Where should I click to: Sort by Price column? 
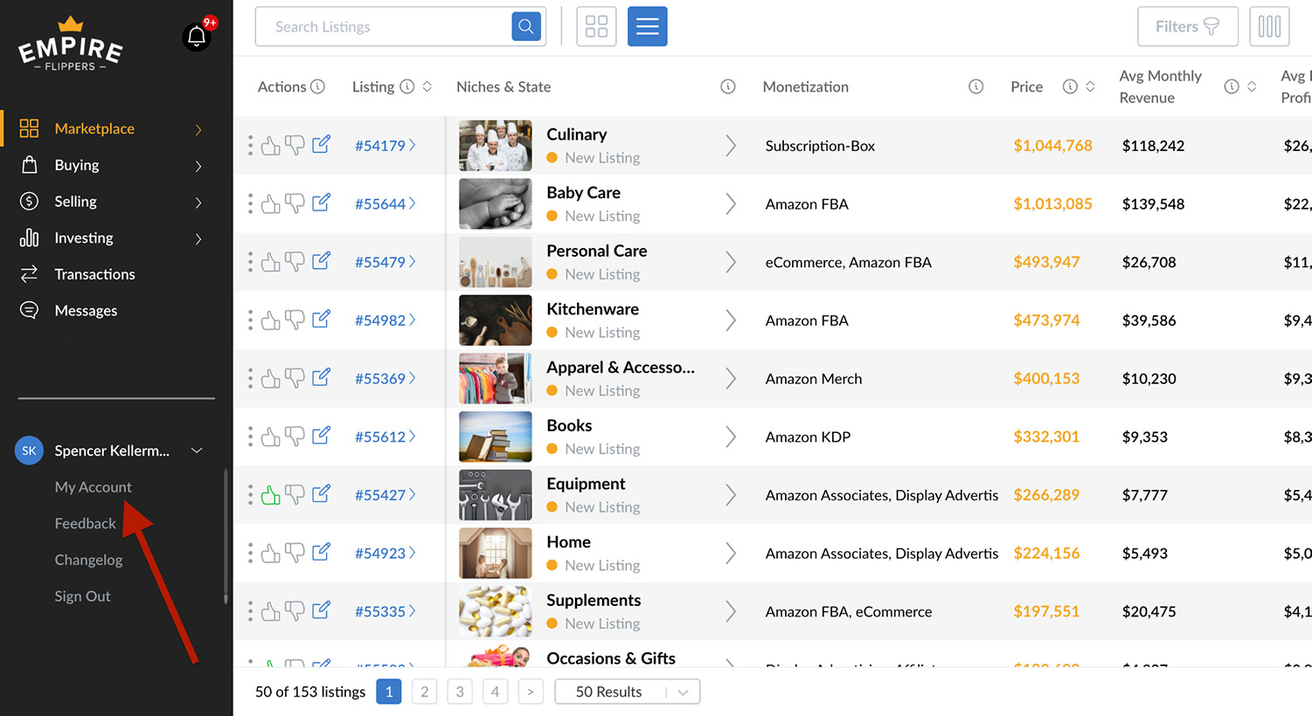coord(1090,86)
